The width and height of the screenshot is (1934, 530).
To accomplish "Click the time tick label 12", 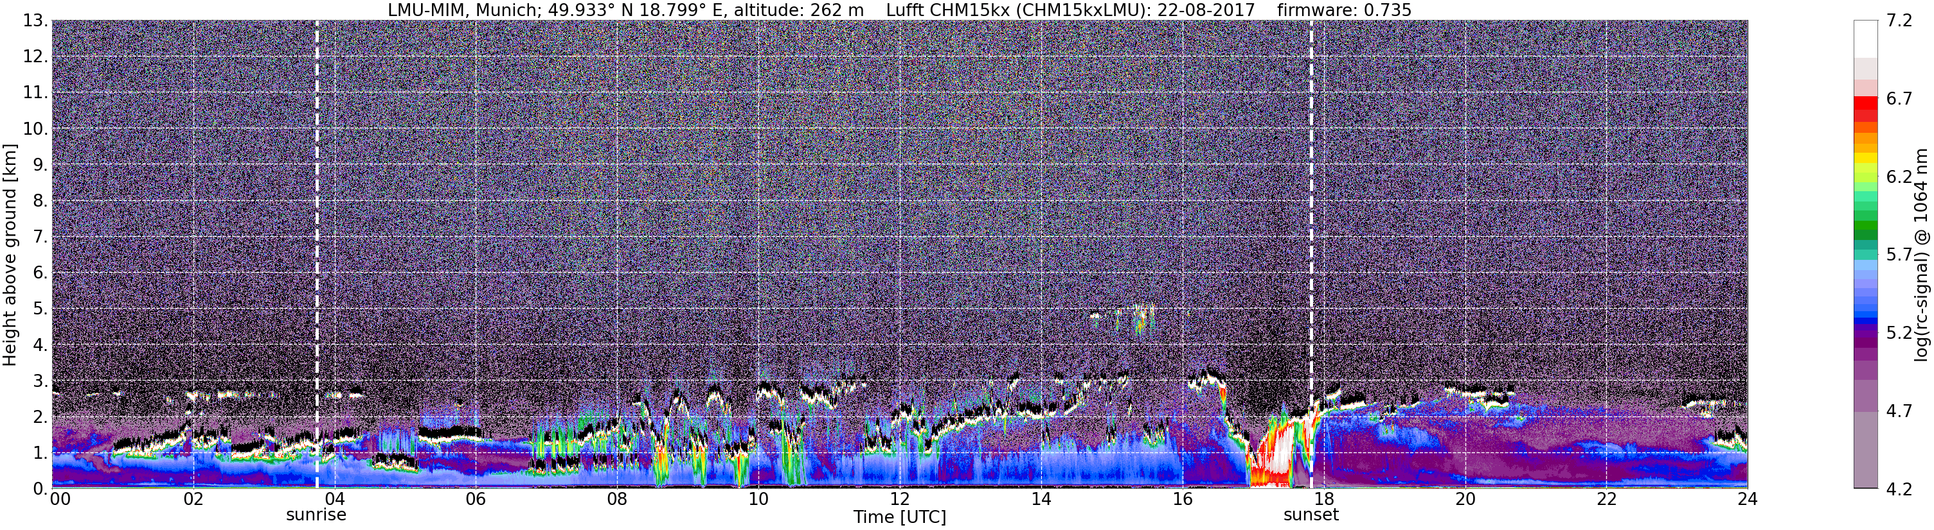I will click(x=899, y=499).
